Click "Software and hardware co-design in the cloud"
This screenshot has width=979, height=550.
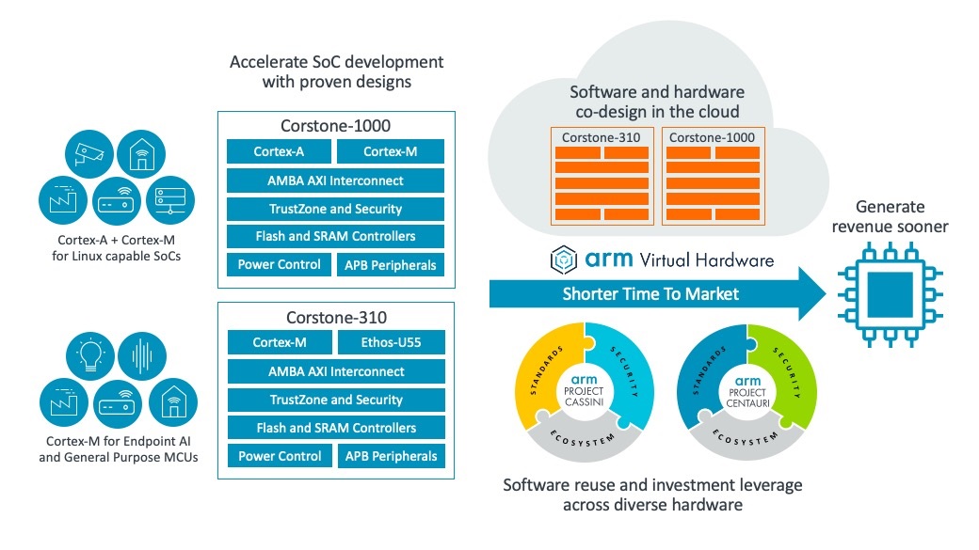(657, 102)
